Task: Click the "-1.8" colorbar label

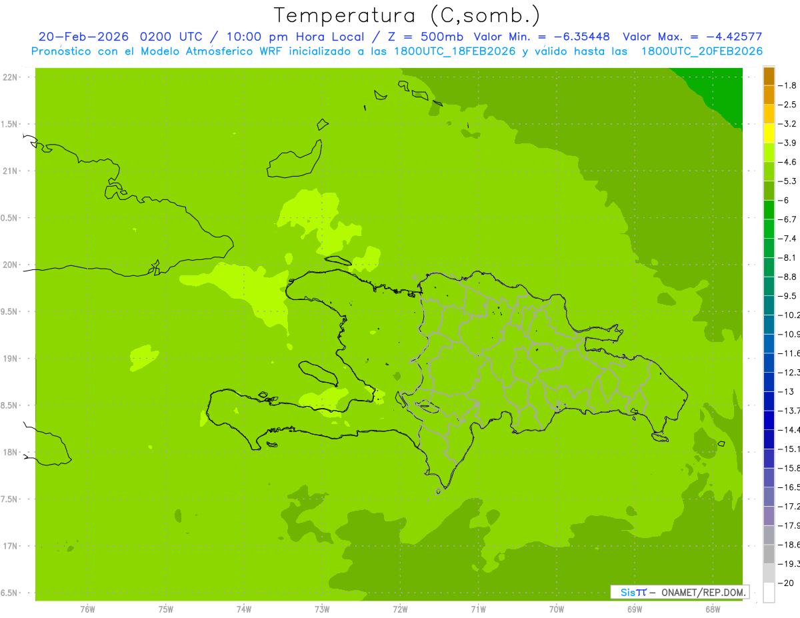Action: [787, 85]
